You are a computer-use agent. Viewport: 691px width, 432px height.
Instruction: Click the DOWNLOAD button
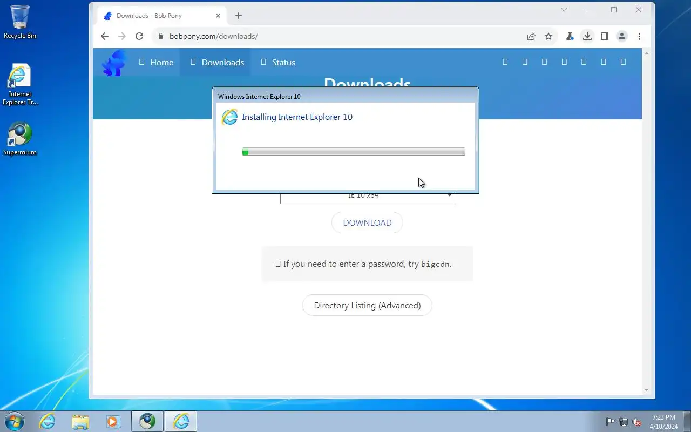pyautogui.click(x=367, y=222)
